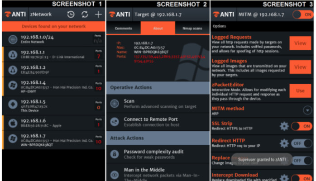Click zANTI logo in MITM screen header
This screenshot has height=181, width=316.
tap(224, 14)
